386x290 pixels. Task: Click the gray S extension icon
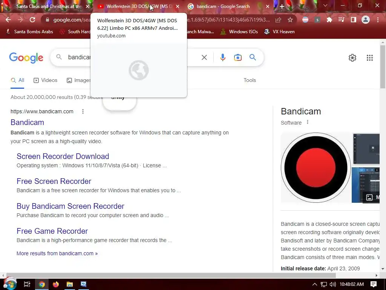pyautogui.click(x=317, y=20)
